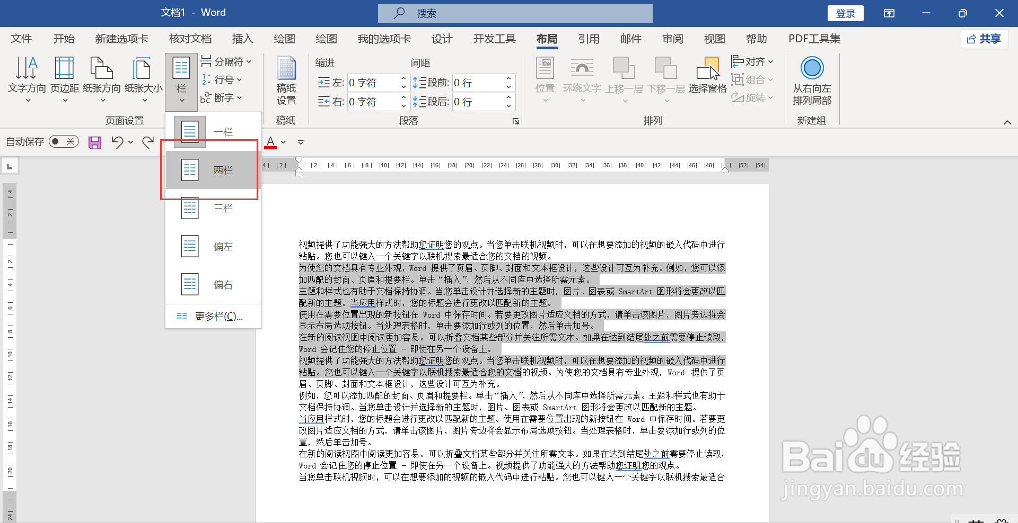Screen dimensions: 1018x523
Task: Open the 旋转 rotate dropdown
Action: [752, 98]
